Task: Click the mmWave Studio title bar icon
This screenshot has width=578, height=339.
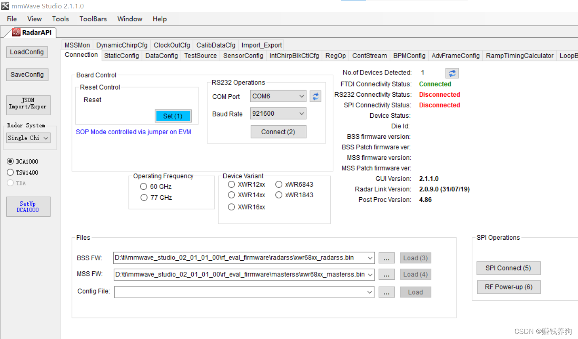Action: click(5, 5)
